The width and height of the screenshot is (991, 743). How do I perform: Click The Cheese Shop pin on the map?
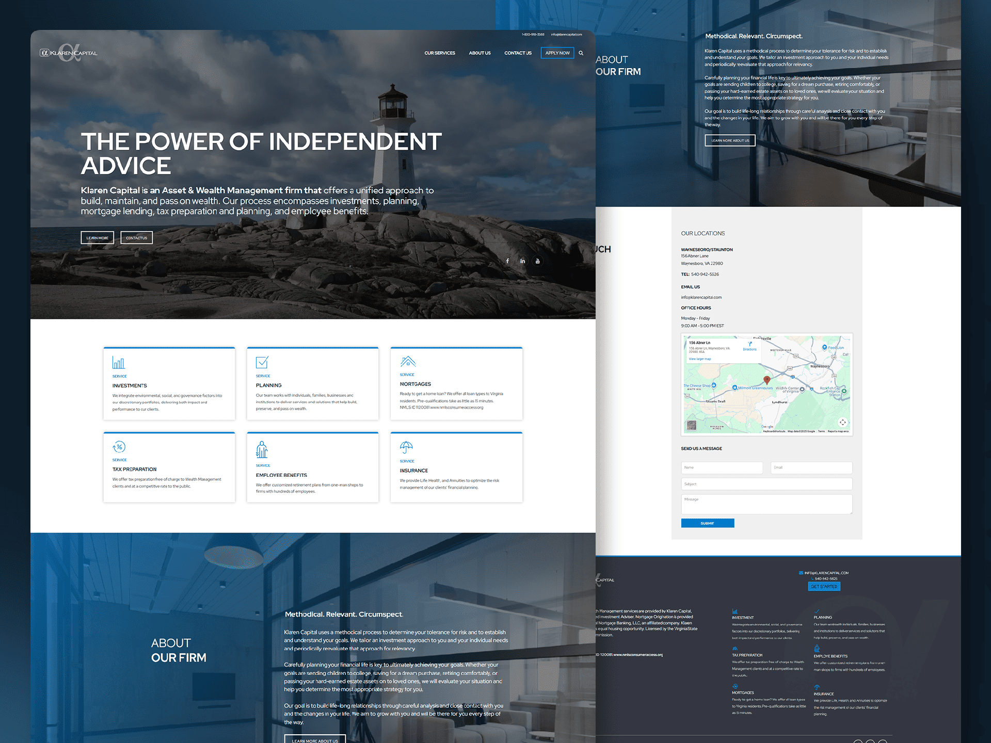714,385
